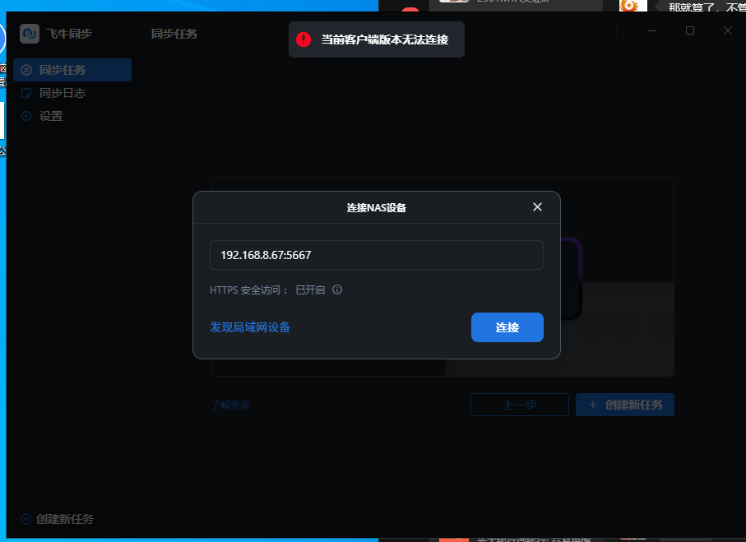Click the 上一步 button
Screen dimensions: 746x542
pyautogui.click(x=519, y=405)
